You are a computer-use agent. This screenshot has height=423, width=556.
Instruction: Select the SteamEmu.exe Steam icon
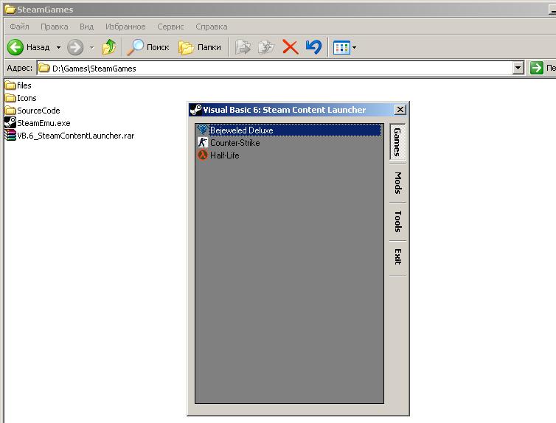(x=10, y=122)
